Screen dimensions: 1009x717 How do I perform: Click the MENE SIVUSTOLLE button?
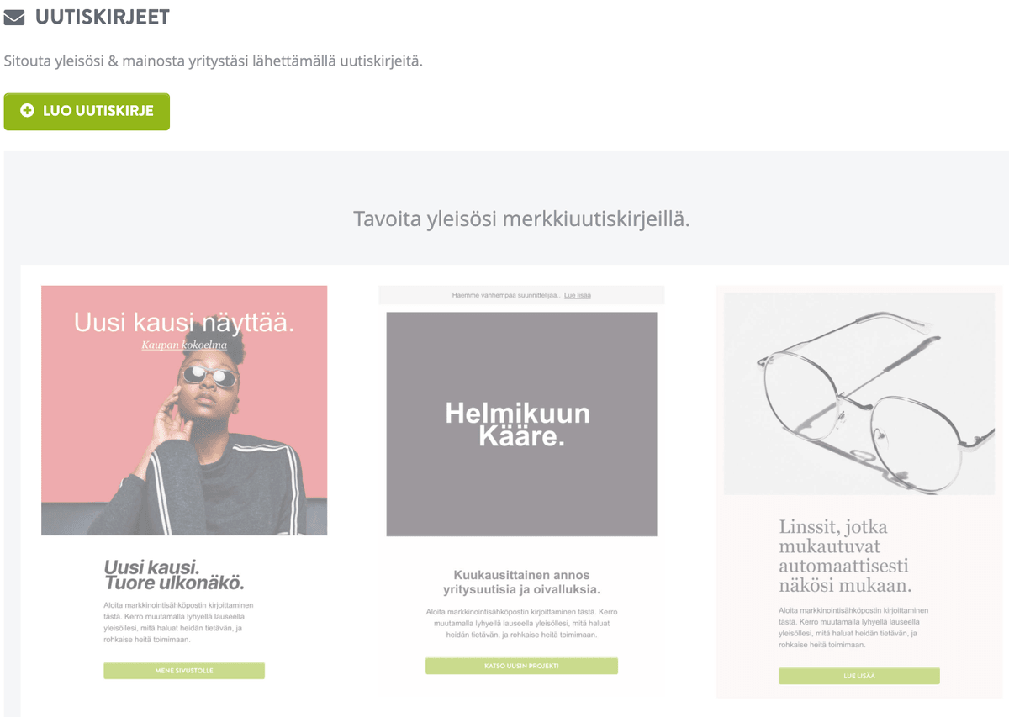184,671
